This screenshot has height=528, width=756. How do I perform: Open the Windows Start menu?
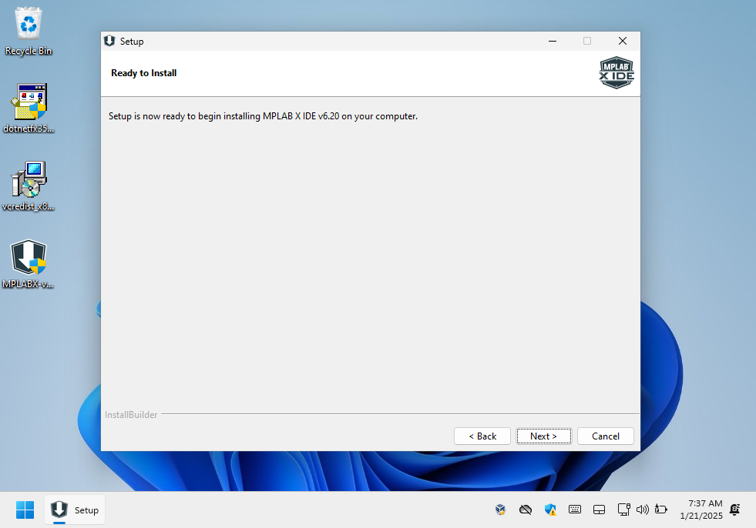[x=25, y=510]
